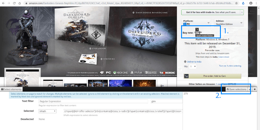Close the selector panel with X

click(255, 89)
